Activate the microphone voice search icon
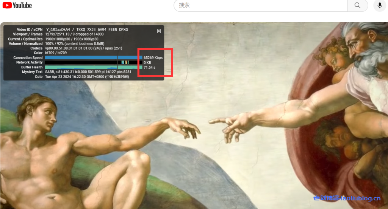Image resolution: width=388 pixels, height=209 pixels. [379, 5]
